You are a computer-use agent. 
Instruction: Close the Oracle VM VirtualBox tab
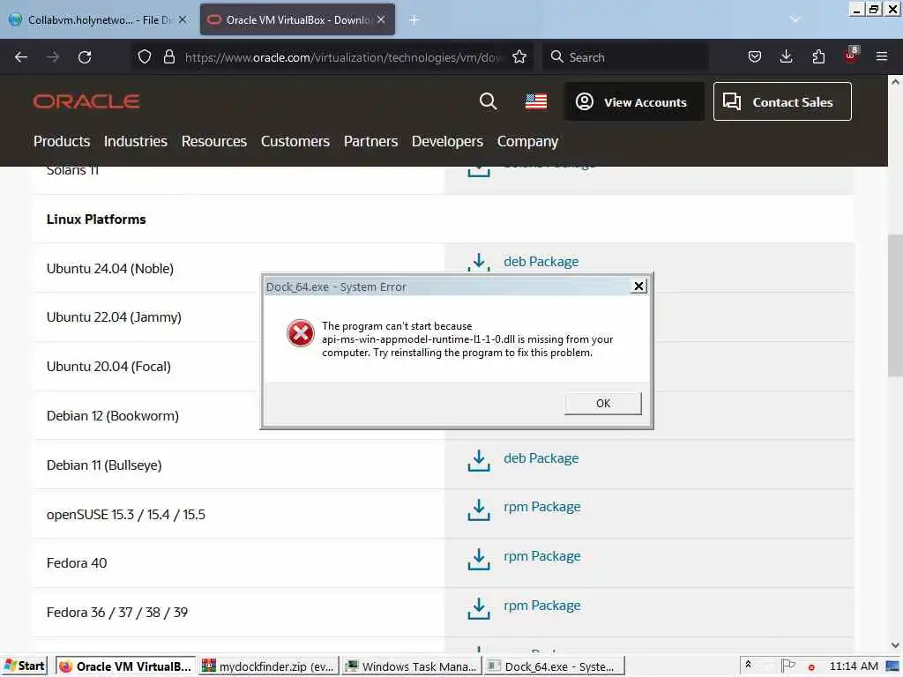pos(381,19)
